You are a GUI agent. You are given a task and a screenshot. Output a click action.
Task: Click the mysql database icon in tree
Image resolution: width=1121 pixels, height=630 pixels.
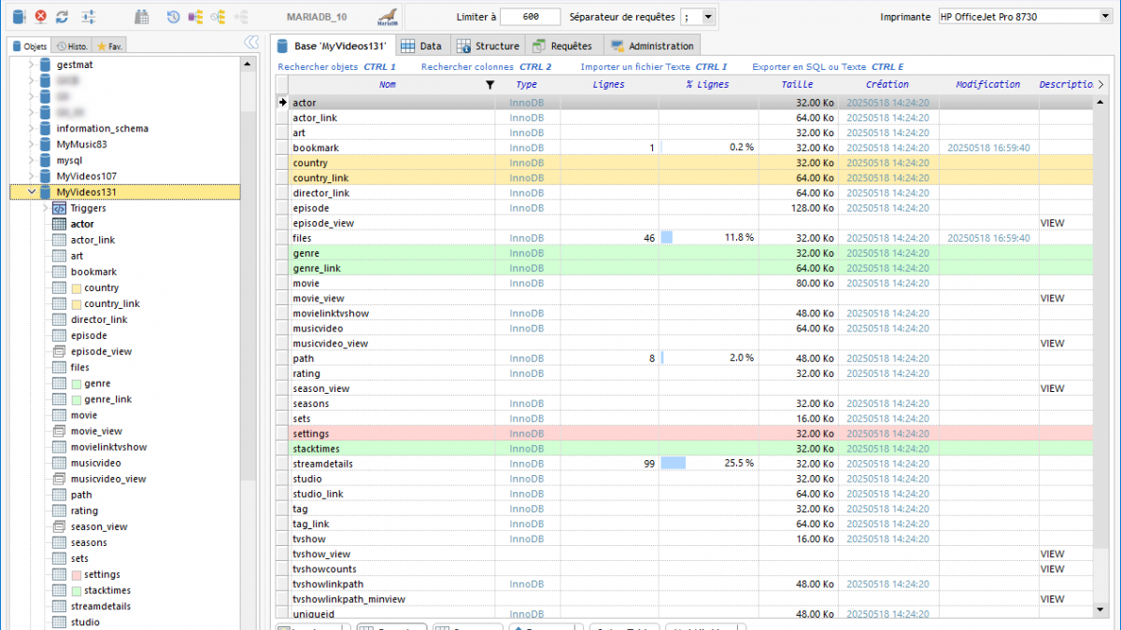point(45,160)
